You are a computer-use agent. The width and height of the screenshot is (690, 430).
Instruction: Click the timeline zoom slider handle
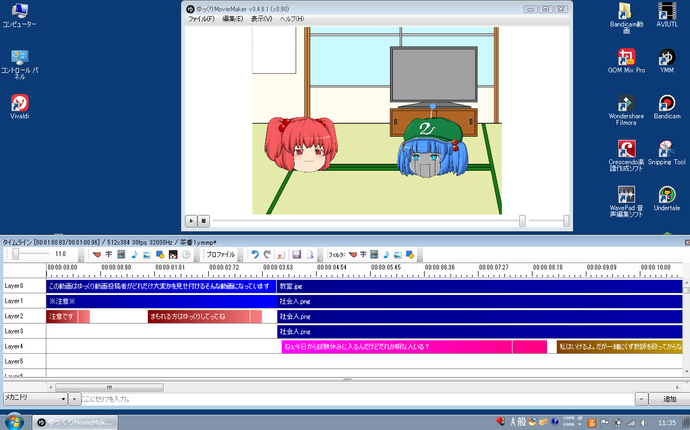16,254
